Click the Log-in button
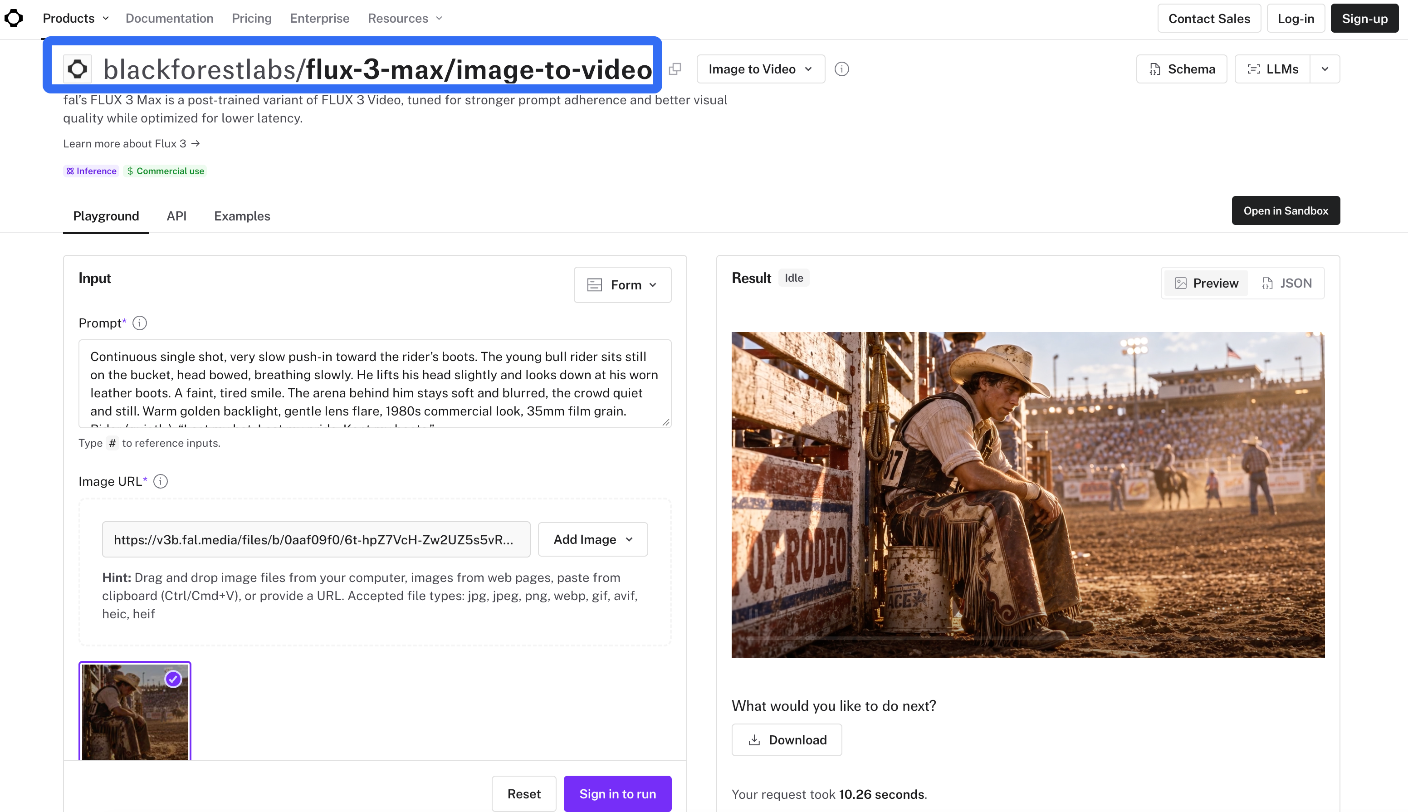This screenshot has width=1408, height=812. [x=1296, y=19]
